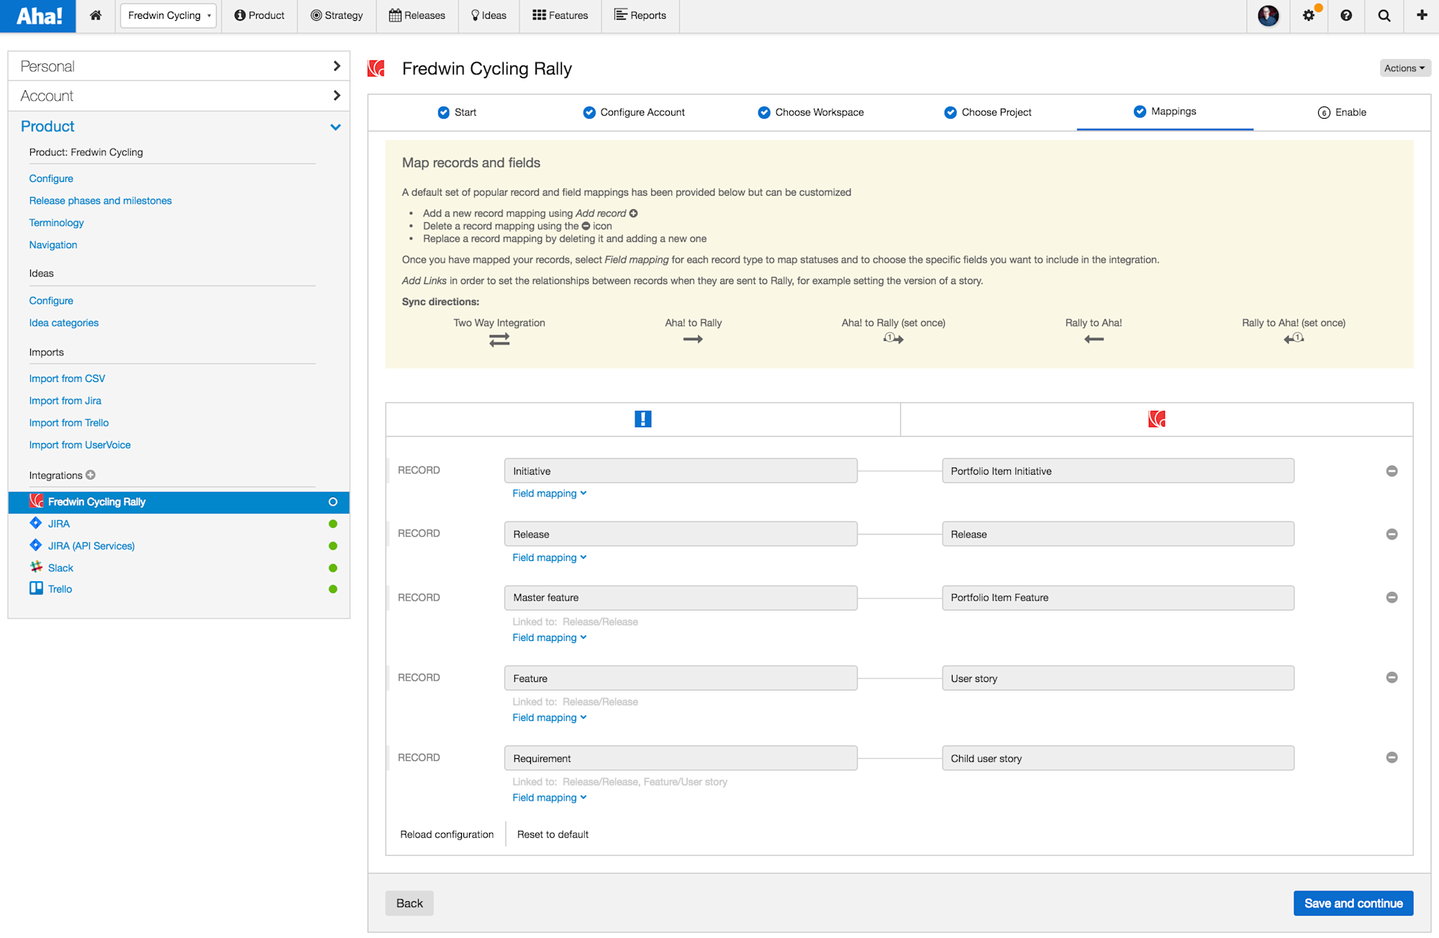Open the Actions dropdown

click(x=1404, y=68)
